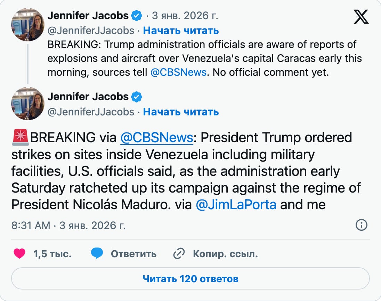Follow via top "Начать читать" link

point(181,31)
